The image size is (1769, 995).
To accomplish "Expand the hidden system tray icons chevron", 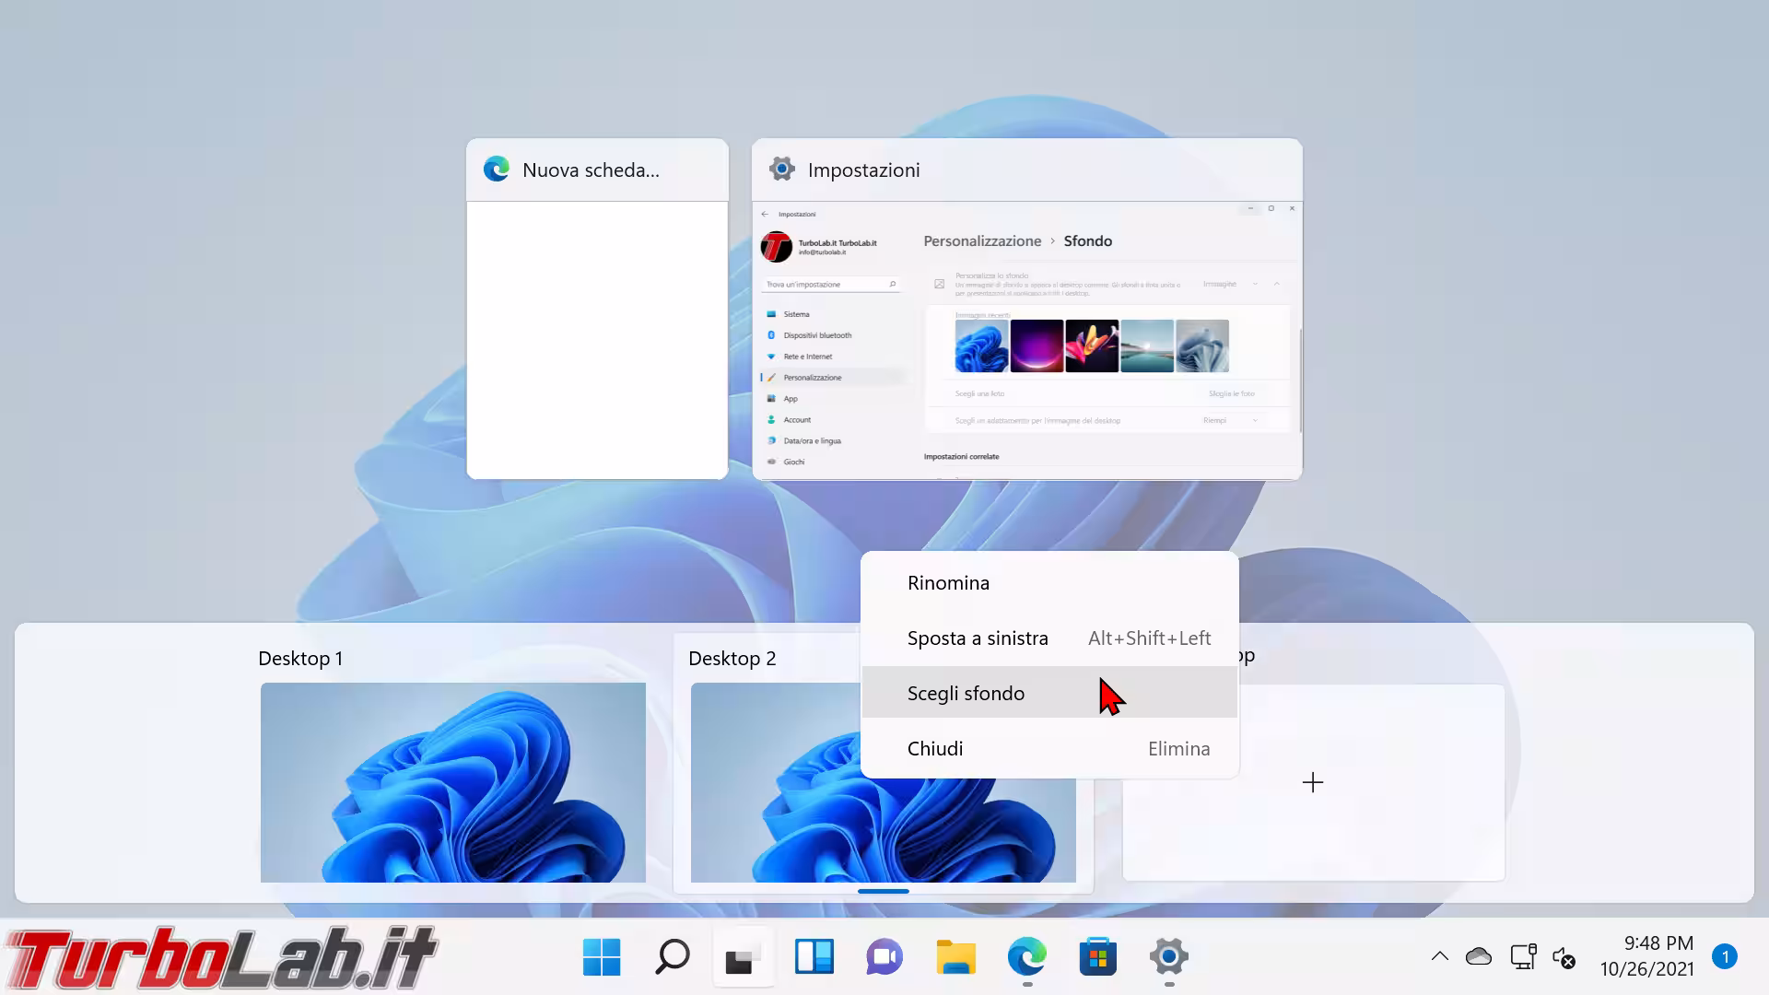I will tap(1439, 956).
